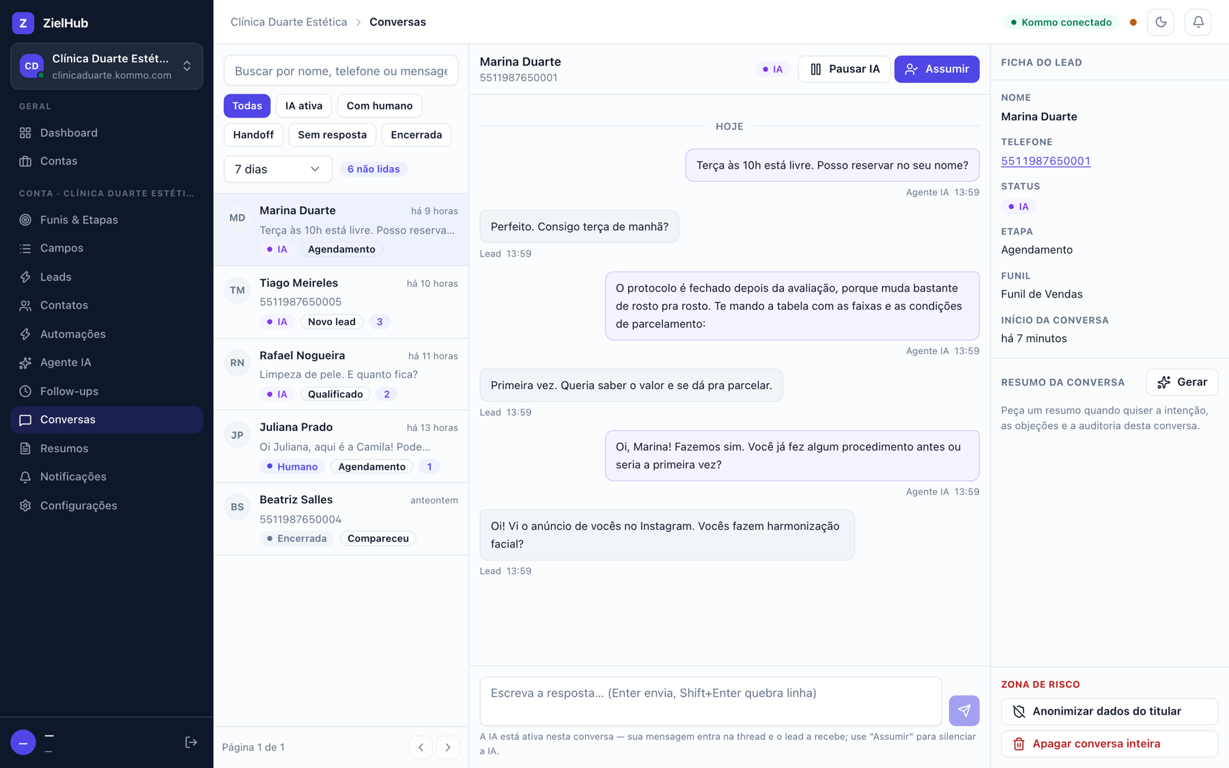
Task: Filter conversations by Handoff
Action: coord(253,134)
